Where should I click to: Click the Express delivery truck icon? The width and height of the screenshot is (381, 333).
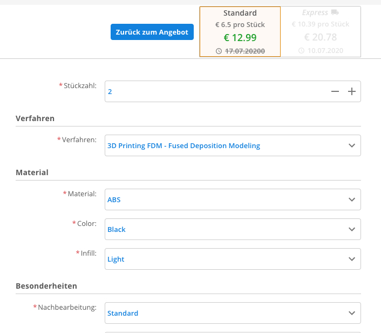tap(335, 12)
